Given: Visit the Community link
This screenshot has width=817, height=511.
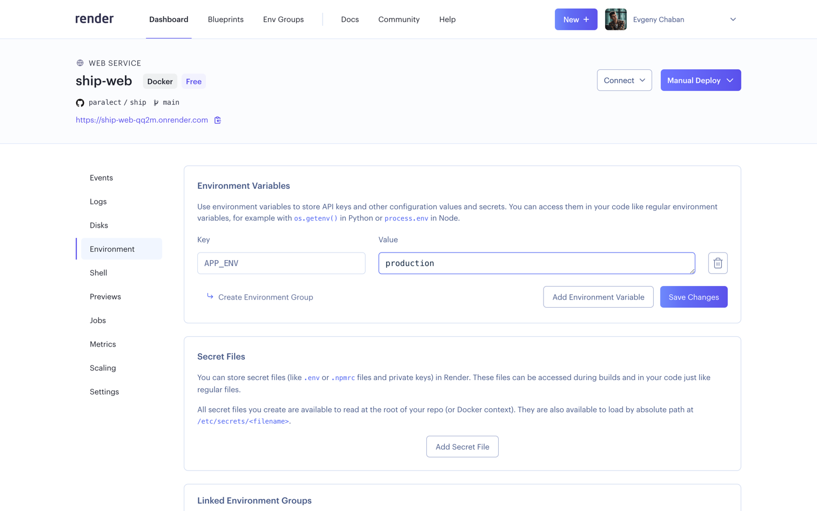Looking at the screenshot, I should (399, 19).
